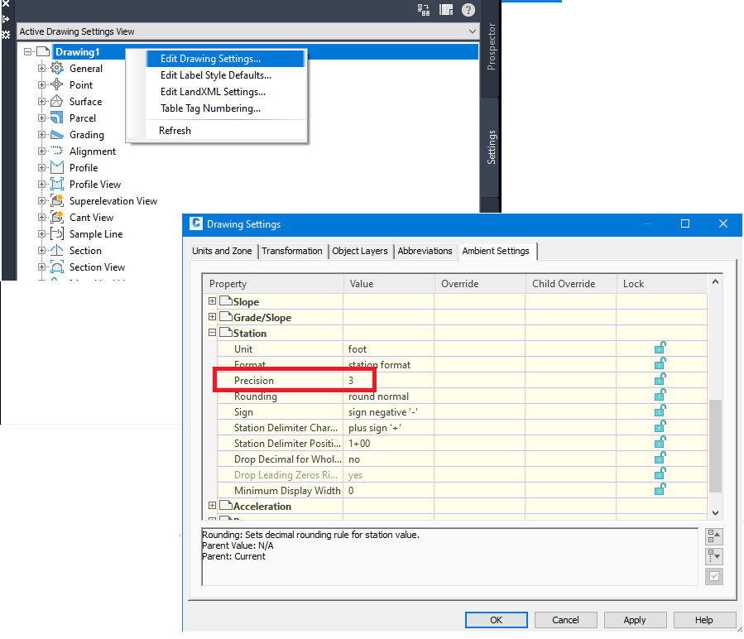Click the Apply button
The height and width of the screenshot is (639, 744).
coord(635,620)
